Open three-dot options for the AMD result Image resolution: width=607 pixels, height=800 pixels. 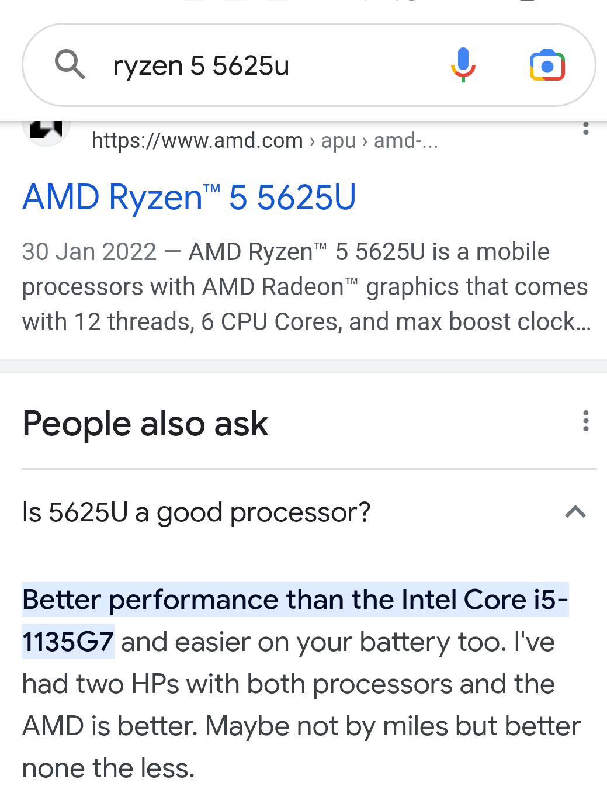[585, 129]
